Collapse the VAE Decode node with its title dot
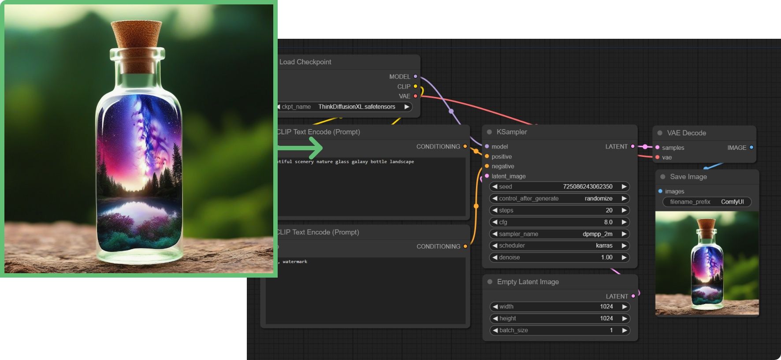This screenshot has height=360, width=781. coord(660,133)
